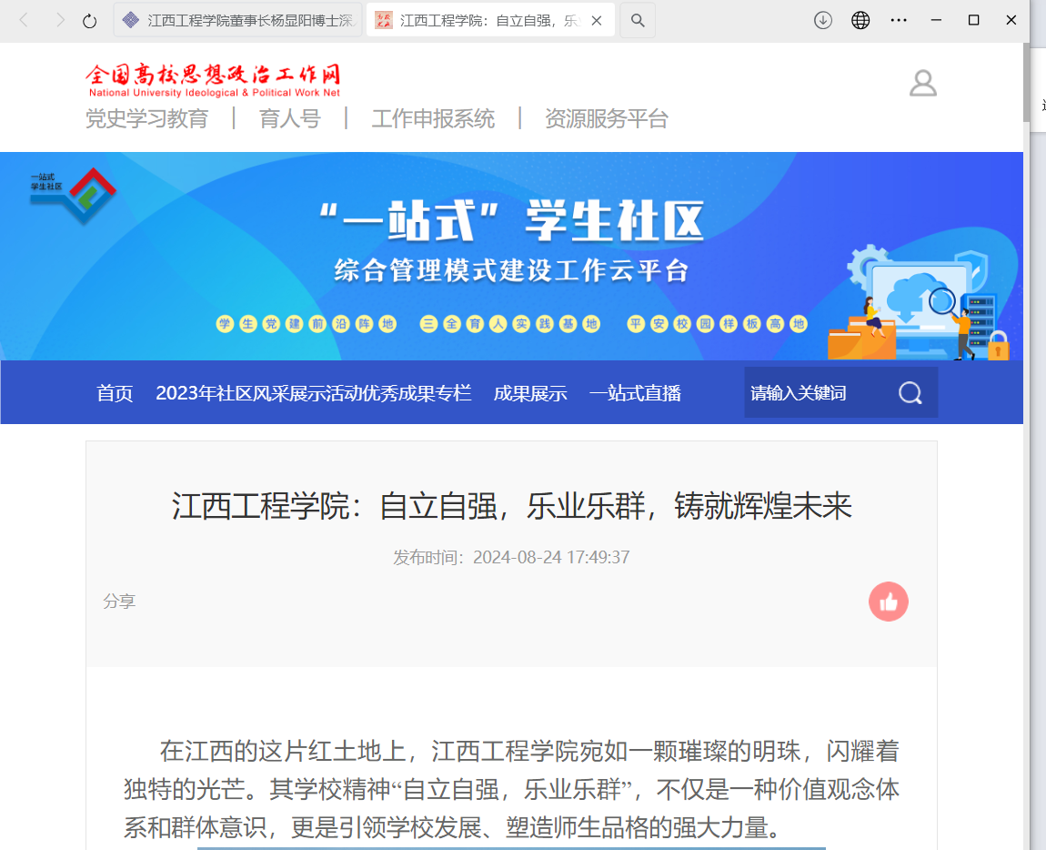
Task: Click the 资源服务平台 link
Action: click(x=607, y=119)
